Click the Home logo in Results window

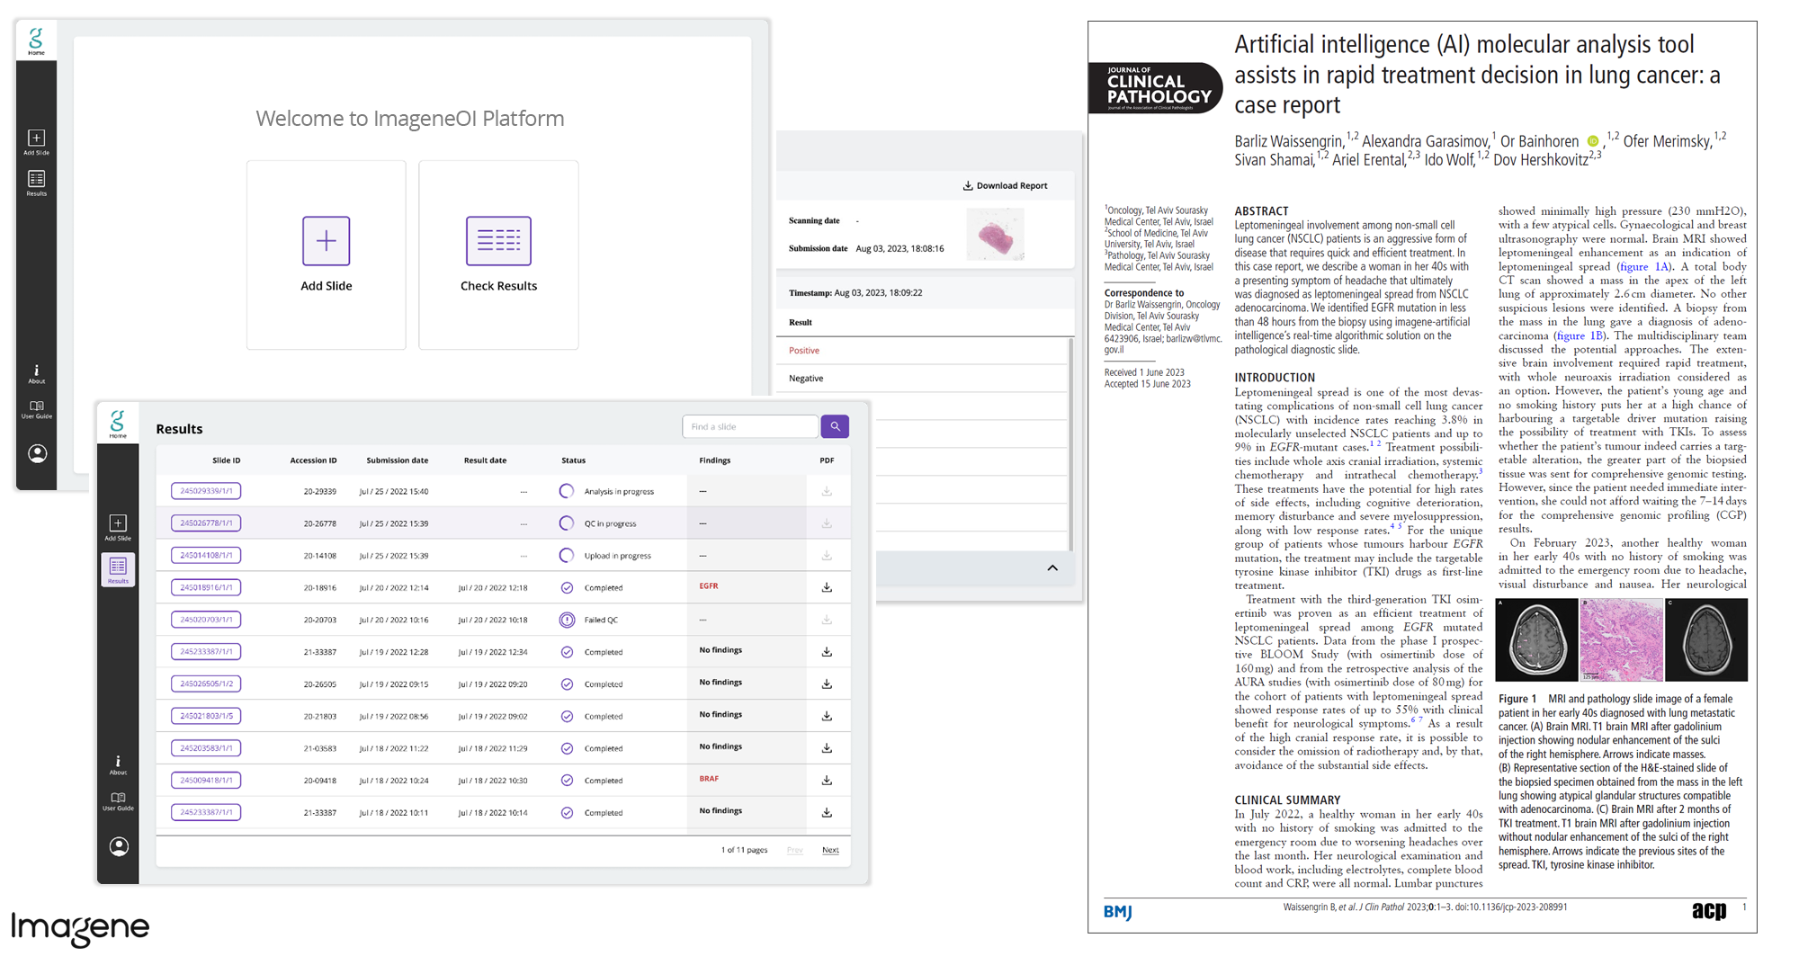118,424
